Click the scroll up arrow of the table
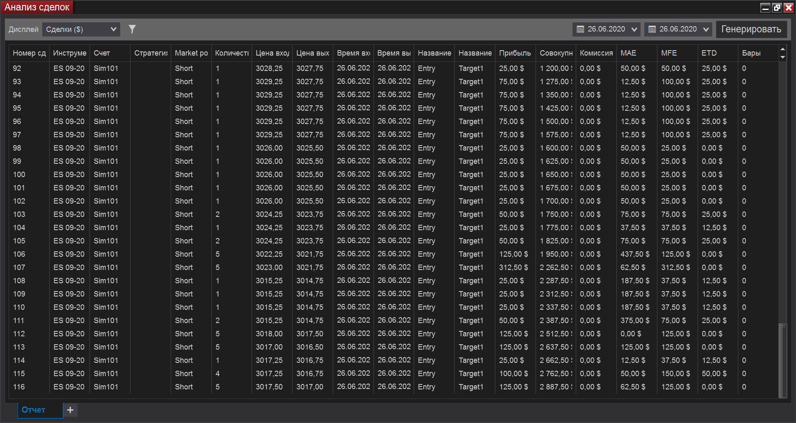Screen dimensions: 796x423 [783, 49]
